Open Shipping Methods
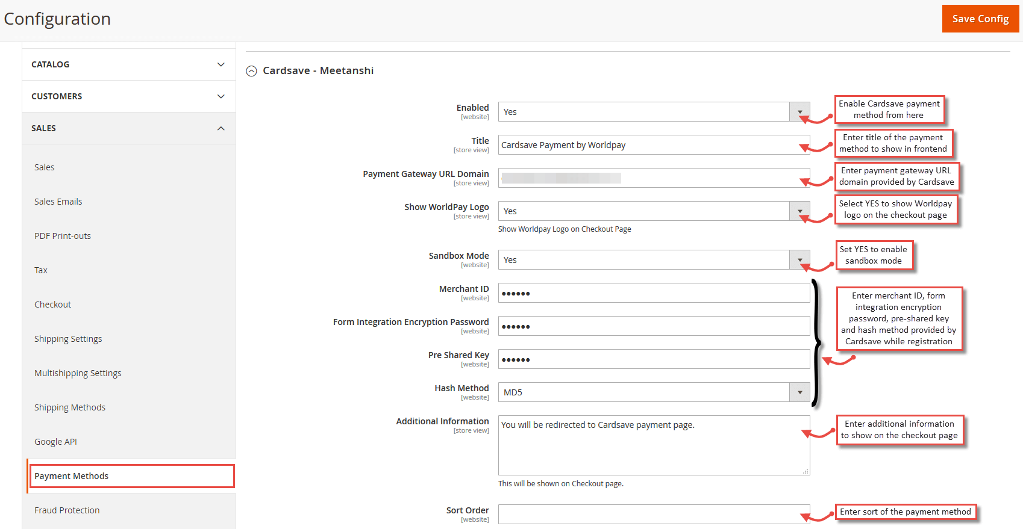Viewport: 1023px width, 529px height. pos(70,407)
